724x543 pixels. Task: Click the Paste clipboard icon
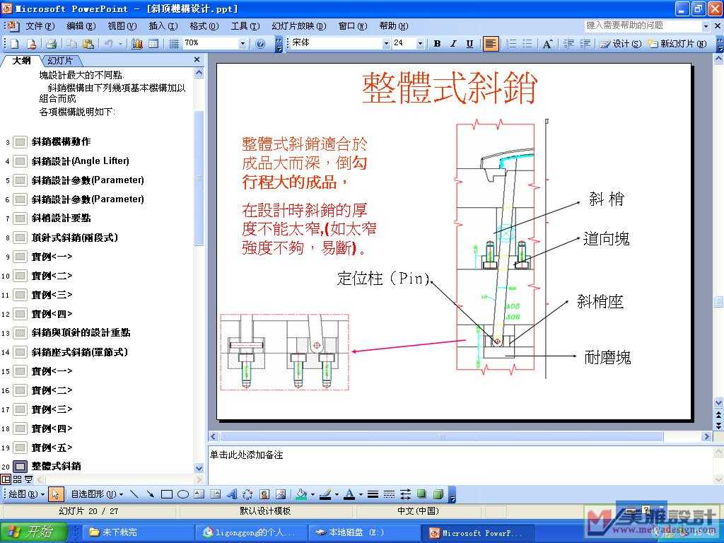coord(88,44)
